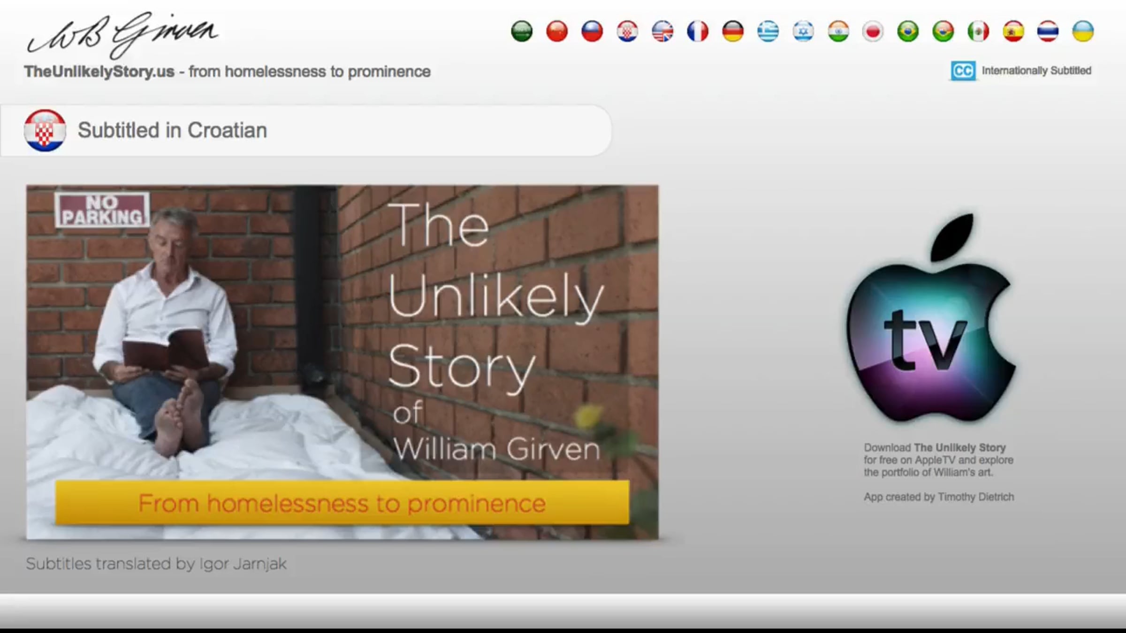Viewport: 1126px width, 633px height.
Task: Click the Mexican flag icon
Action: pos(978,31)
